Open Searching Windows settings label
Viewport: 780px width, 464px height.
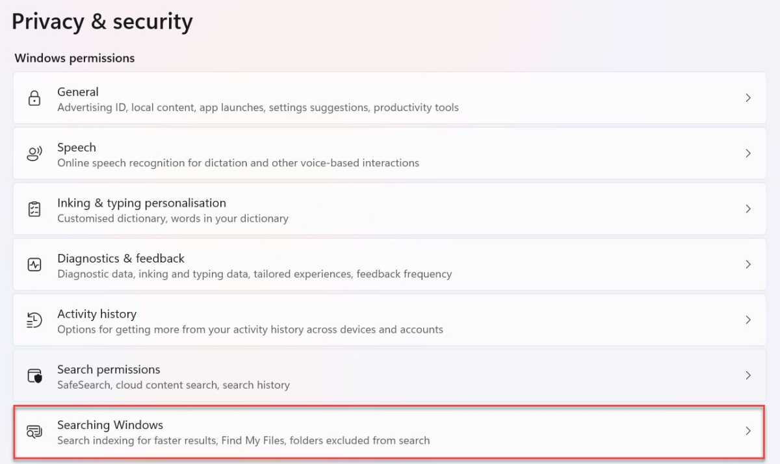click(x=110, y=425)
